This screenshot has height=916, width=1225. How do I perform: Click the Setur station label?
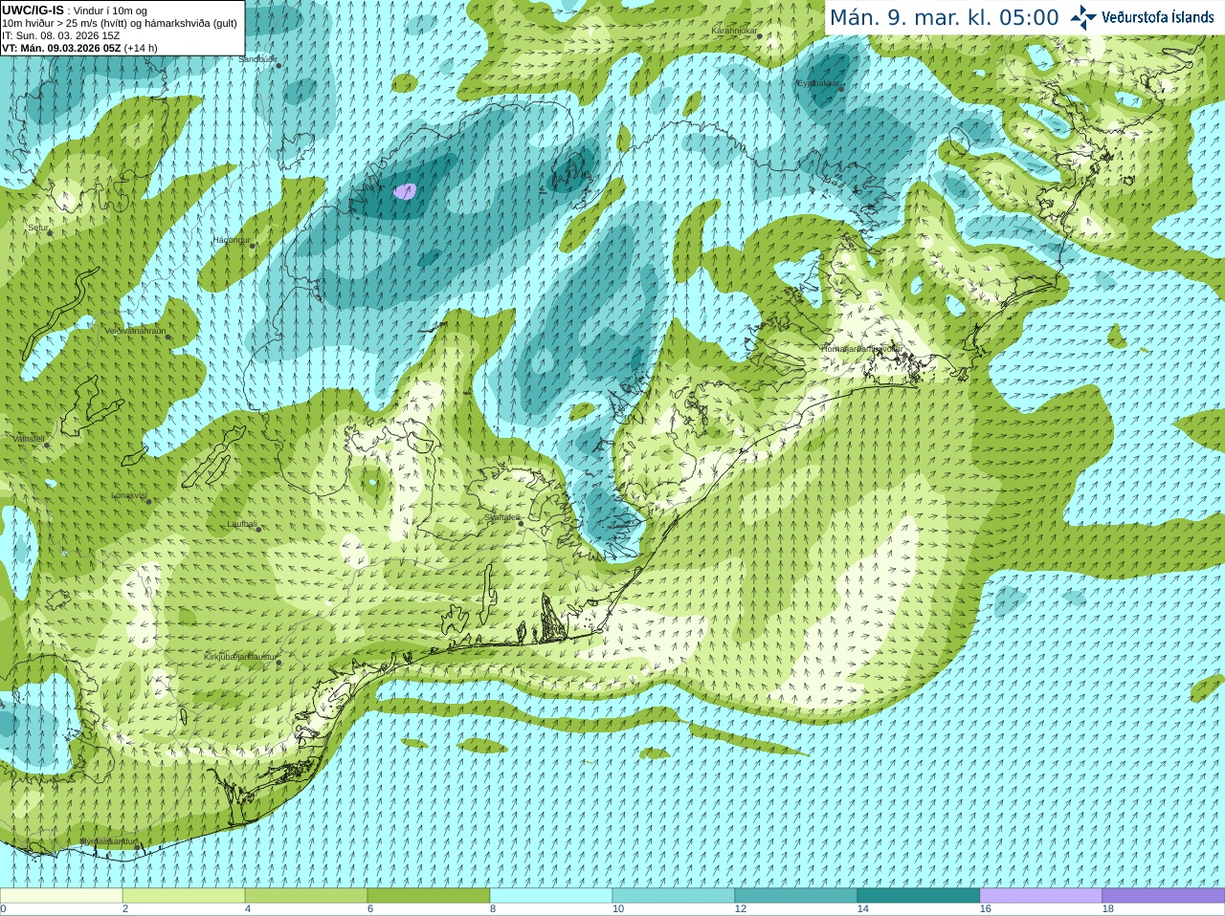pyautogui.click(x=37, y=229)
